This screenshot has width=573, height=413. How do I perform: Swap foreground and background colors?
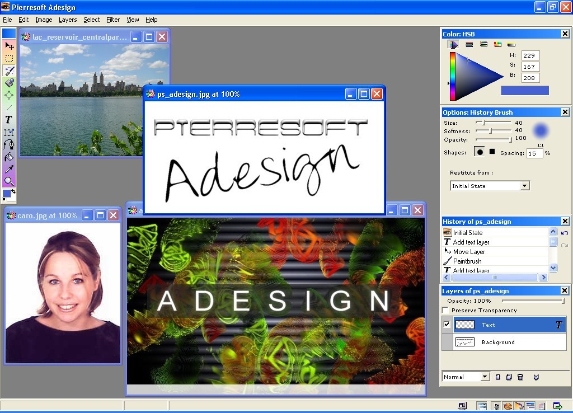point(13,191)
